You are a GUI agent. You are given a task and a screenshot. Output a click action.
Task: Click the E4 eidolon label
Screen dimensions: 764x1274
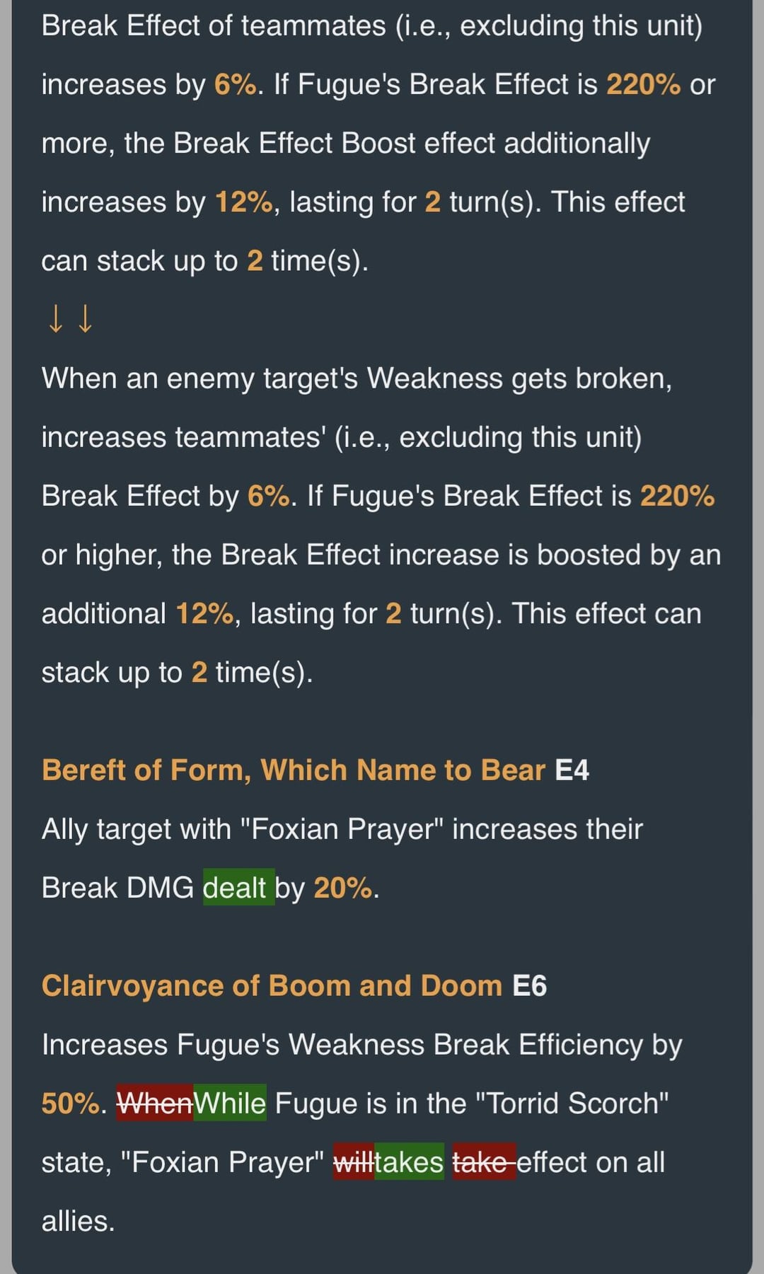pos(572,770)
